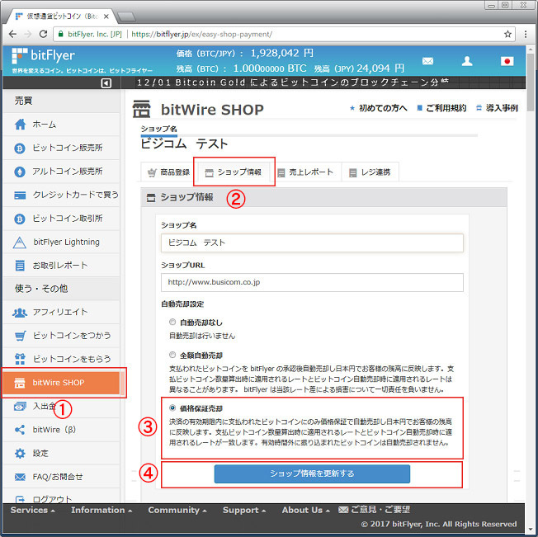538x537 pixels.
Task: Click the bitFlyer logo
Action: (43, 56)
